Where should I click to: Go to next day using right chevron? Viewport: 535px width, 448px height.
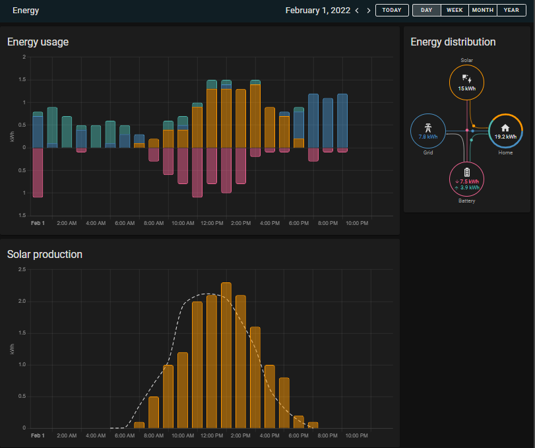[369, 11]
